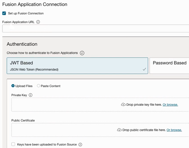Click info icon beside Keys uploaded checkbox

coord(80,145)
